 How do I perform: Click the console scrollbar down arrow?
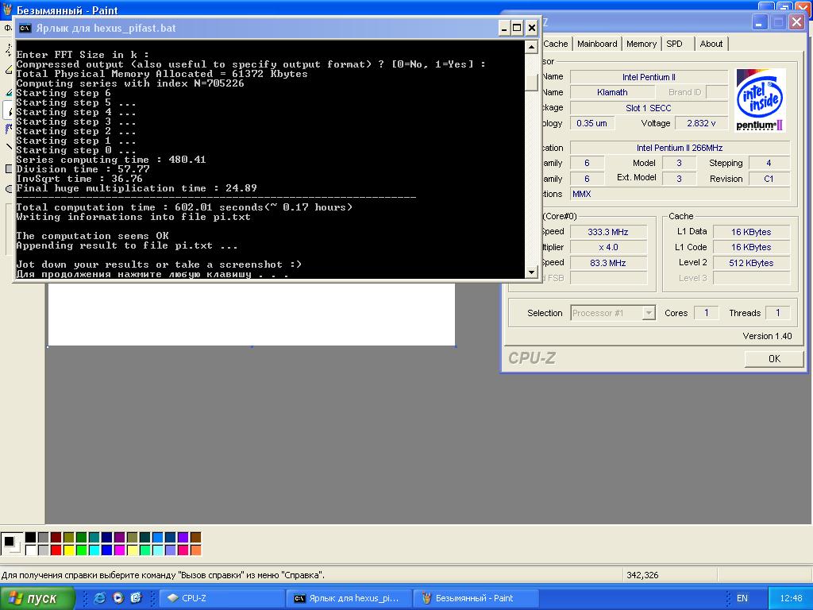tap(531, 272)
